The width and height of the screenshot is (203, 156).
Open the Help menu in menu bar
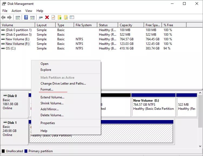point(40,11)
